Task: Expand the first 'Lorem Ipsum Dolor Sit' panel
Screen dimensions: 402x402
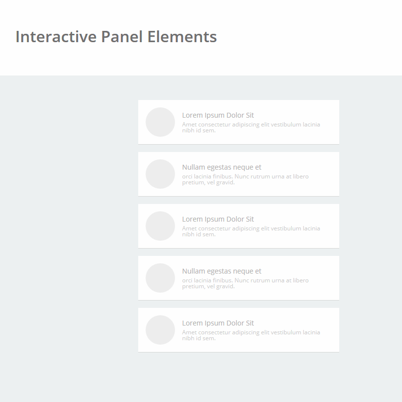Action: [218, 115]
